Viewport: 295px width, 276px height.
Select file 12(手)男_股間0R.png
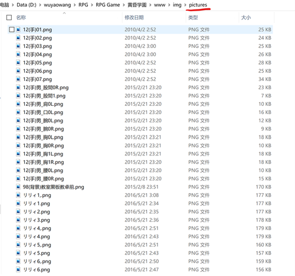click(46, 87)
